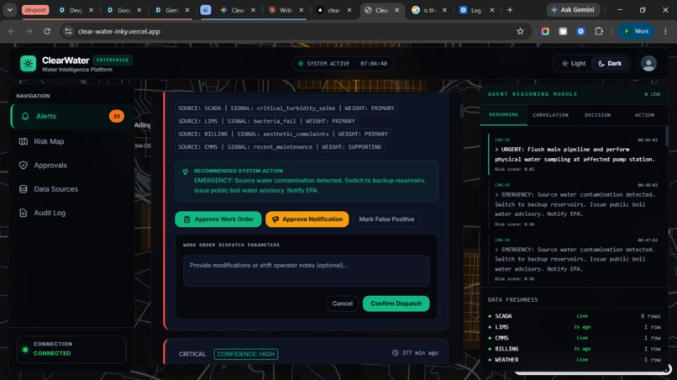The width and height of the screenshot is (677, 380).
Task: Select the Decision tab
Action: [597, 115]
